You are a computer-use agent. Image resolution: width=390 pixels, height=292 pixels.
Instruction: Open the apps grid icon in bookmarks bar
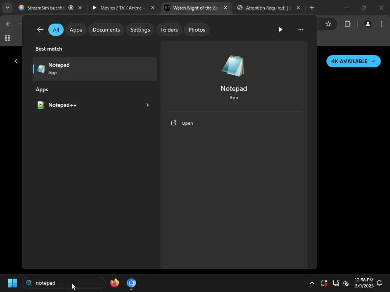(8, 38)
